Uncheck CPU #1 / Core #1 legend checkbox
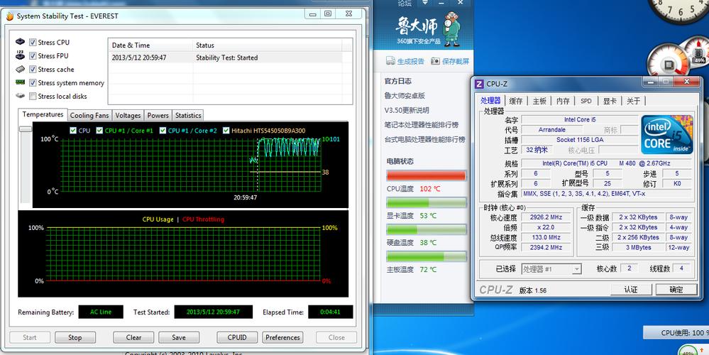 click(x=99, y=130)
